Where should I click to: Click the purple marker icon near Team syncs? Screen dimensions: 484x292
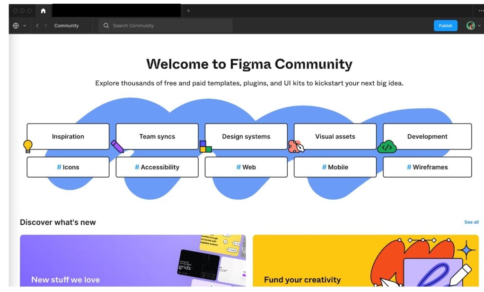point(117,147)
